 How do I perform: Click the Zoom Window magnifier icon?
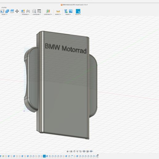[80, 151]
